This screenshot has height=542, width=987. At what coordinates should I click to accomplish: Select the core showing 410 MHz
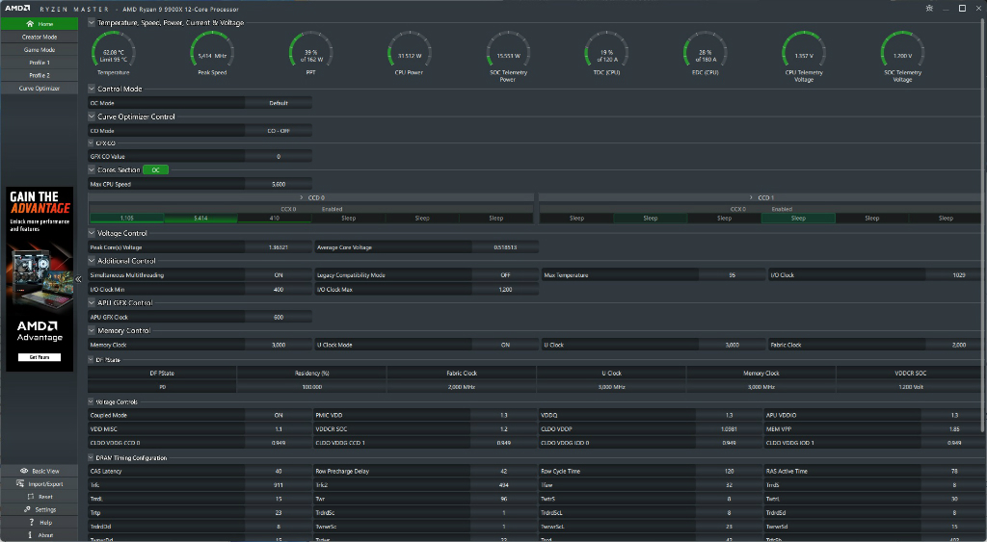tap(275, 219)
